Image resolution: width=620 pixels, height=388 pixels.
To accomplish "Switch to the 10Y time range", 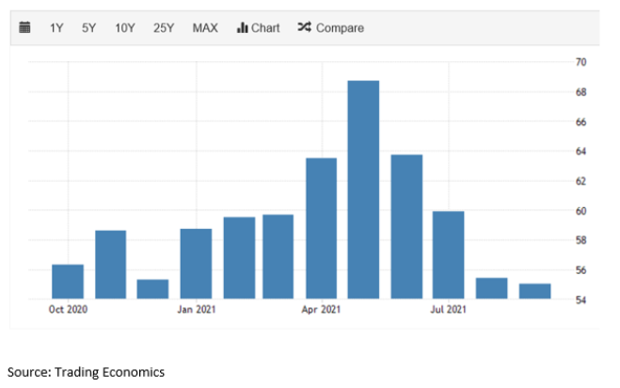I will [x=125, y=28].
